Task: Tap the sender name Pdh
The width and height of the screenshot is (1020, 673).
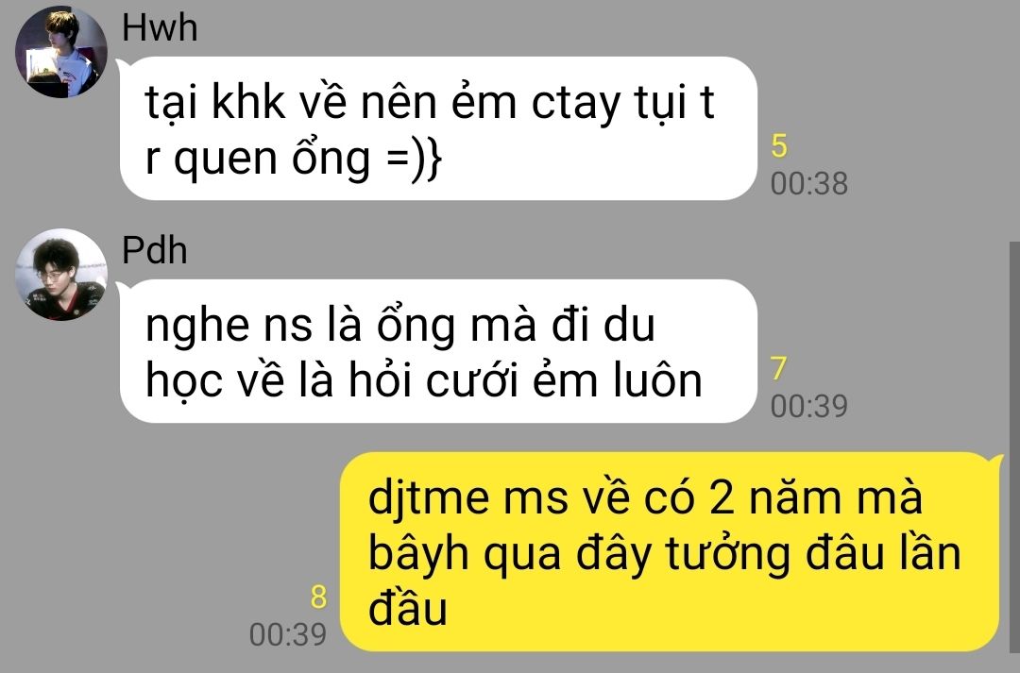Action: [155, 250]
